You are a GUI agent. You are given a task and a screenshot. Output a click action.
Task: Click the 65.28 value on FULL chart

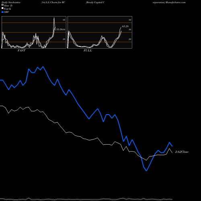(125, 26)
